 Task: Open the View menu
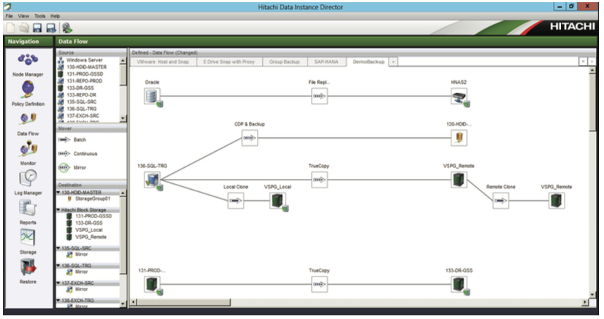pyautogui.click(x=23, y=16)
